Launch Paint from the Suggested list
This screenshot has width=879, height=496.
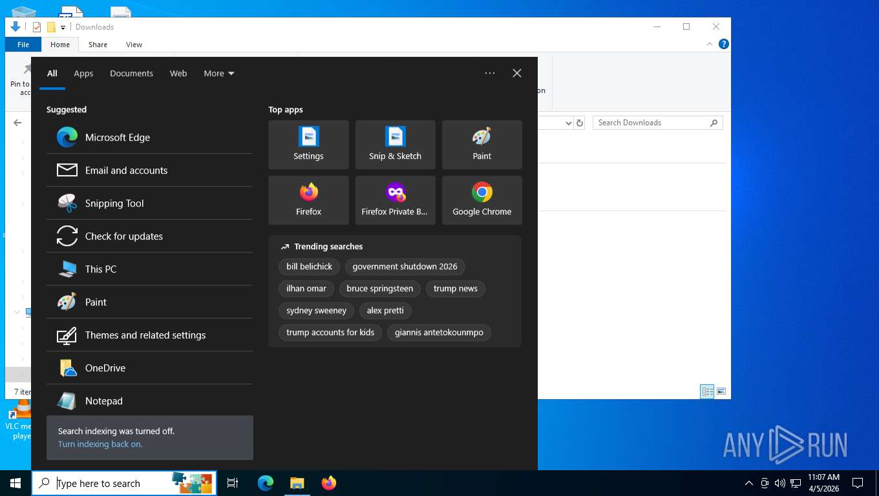pos(149,302)
